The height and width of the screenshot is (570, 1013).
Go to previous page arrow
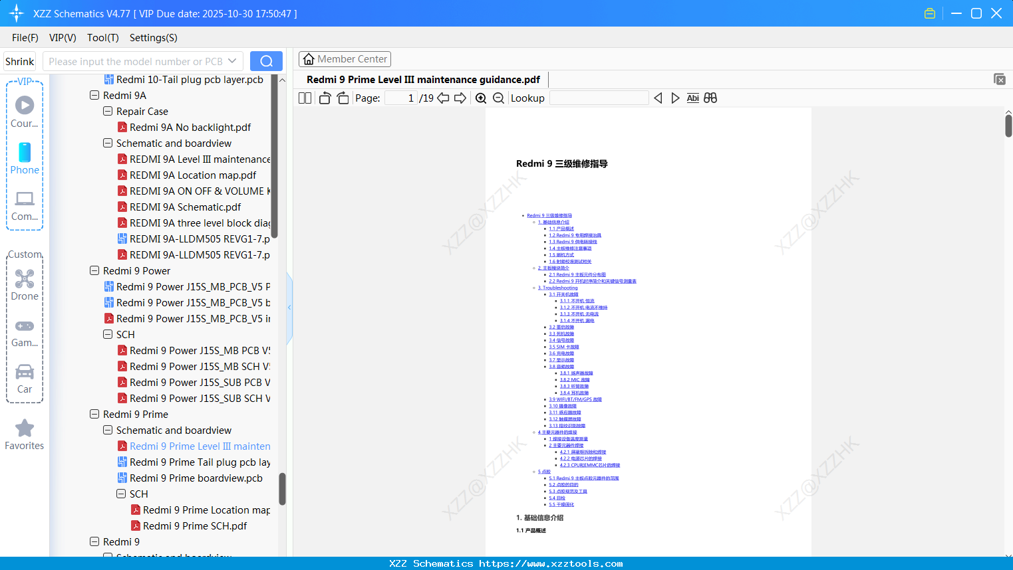coord(443,98)
